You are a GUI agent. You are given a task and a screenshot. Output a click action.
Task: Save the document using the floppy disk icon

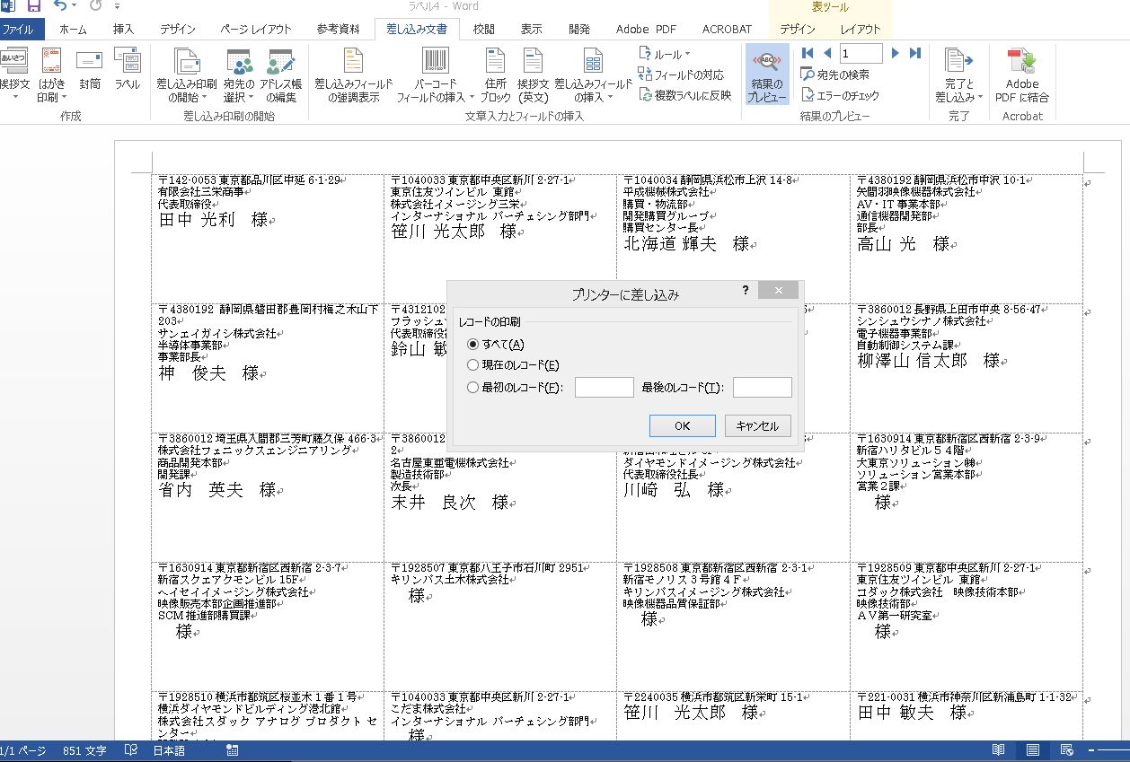tap(34, 6)
